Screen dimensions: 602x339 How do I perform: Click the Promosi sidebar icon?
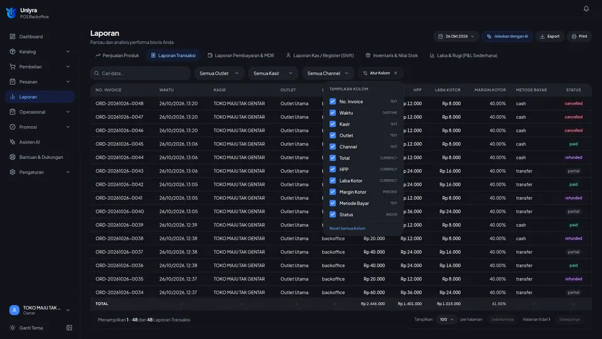[13, 127]
